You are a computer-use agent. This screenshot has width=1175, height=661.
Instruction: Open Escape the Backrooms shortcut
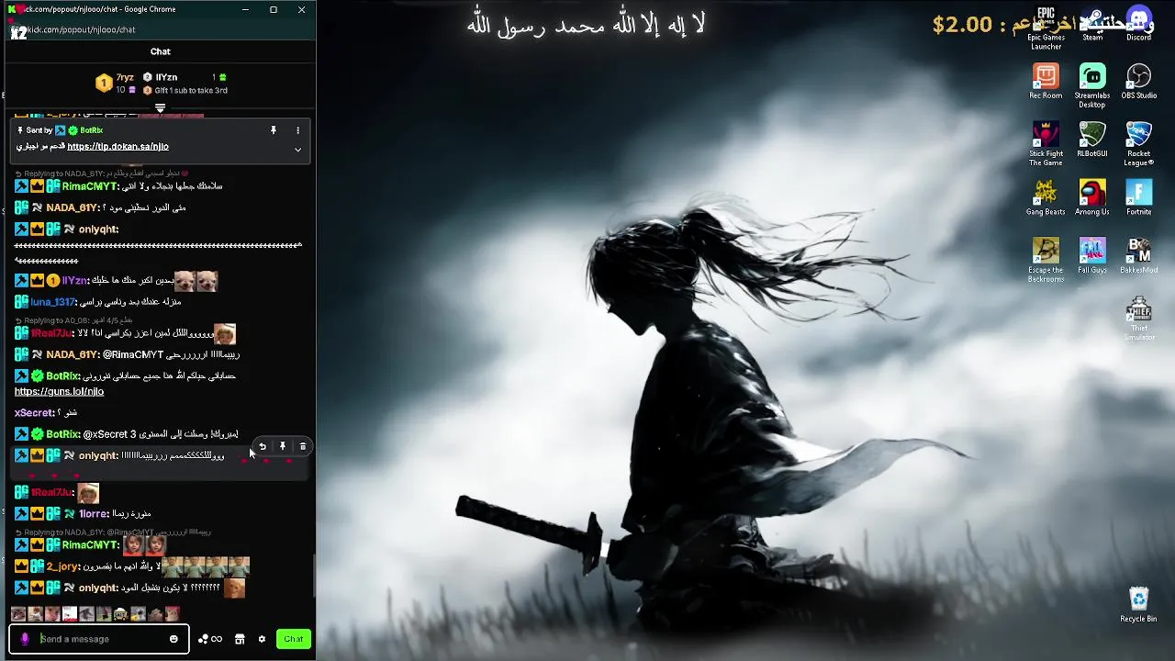tap(1046, 261)
